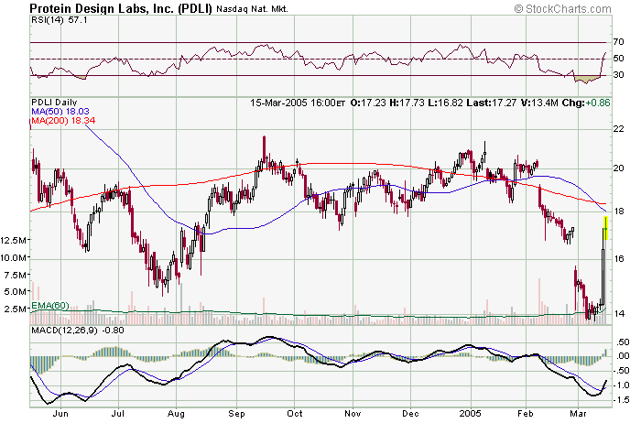This screenshot has height=423, width=641.
Task: Click the Last:17.27 value
Action: click(x=492, y=103)
